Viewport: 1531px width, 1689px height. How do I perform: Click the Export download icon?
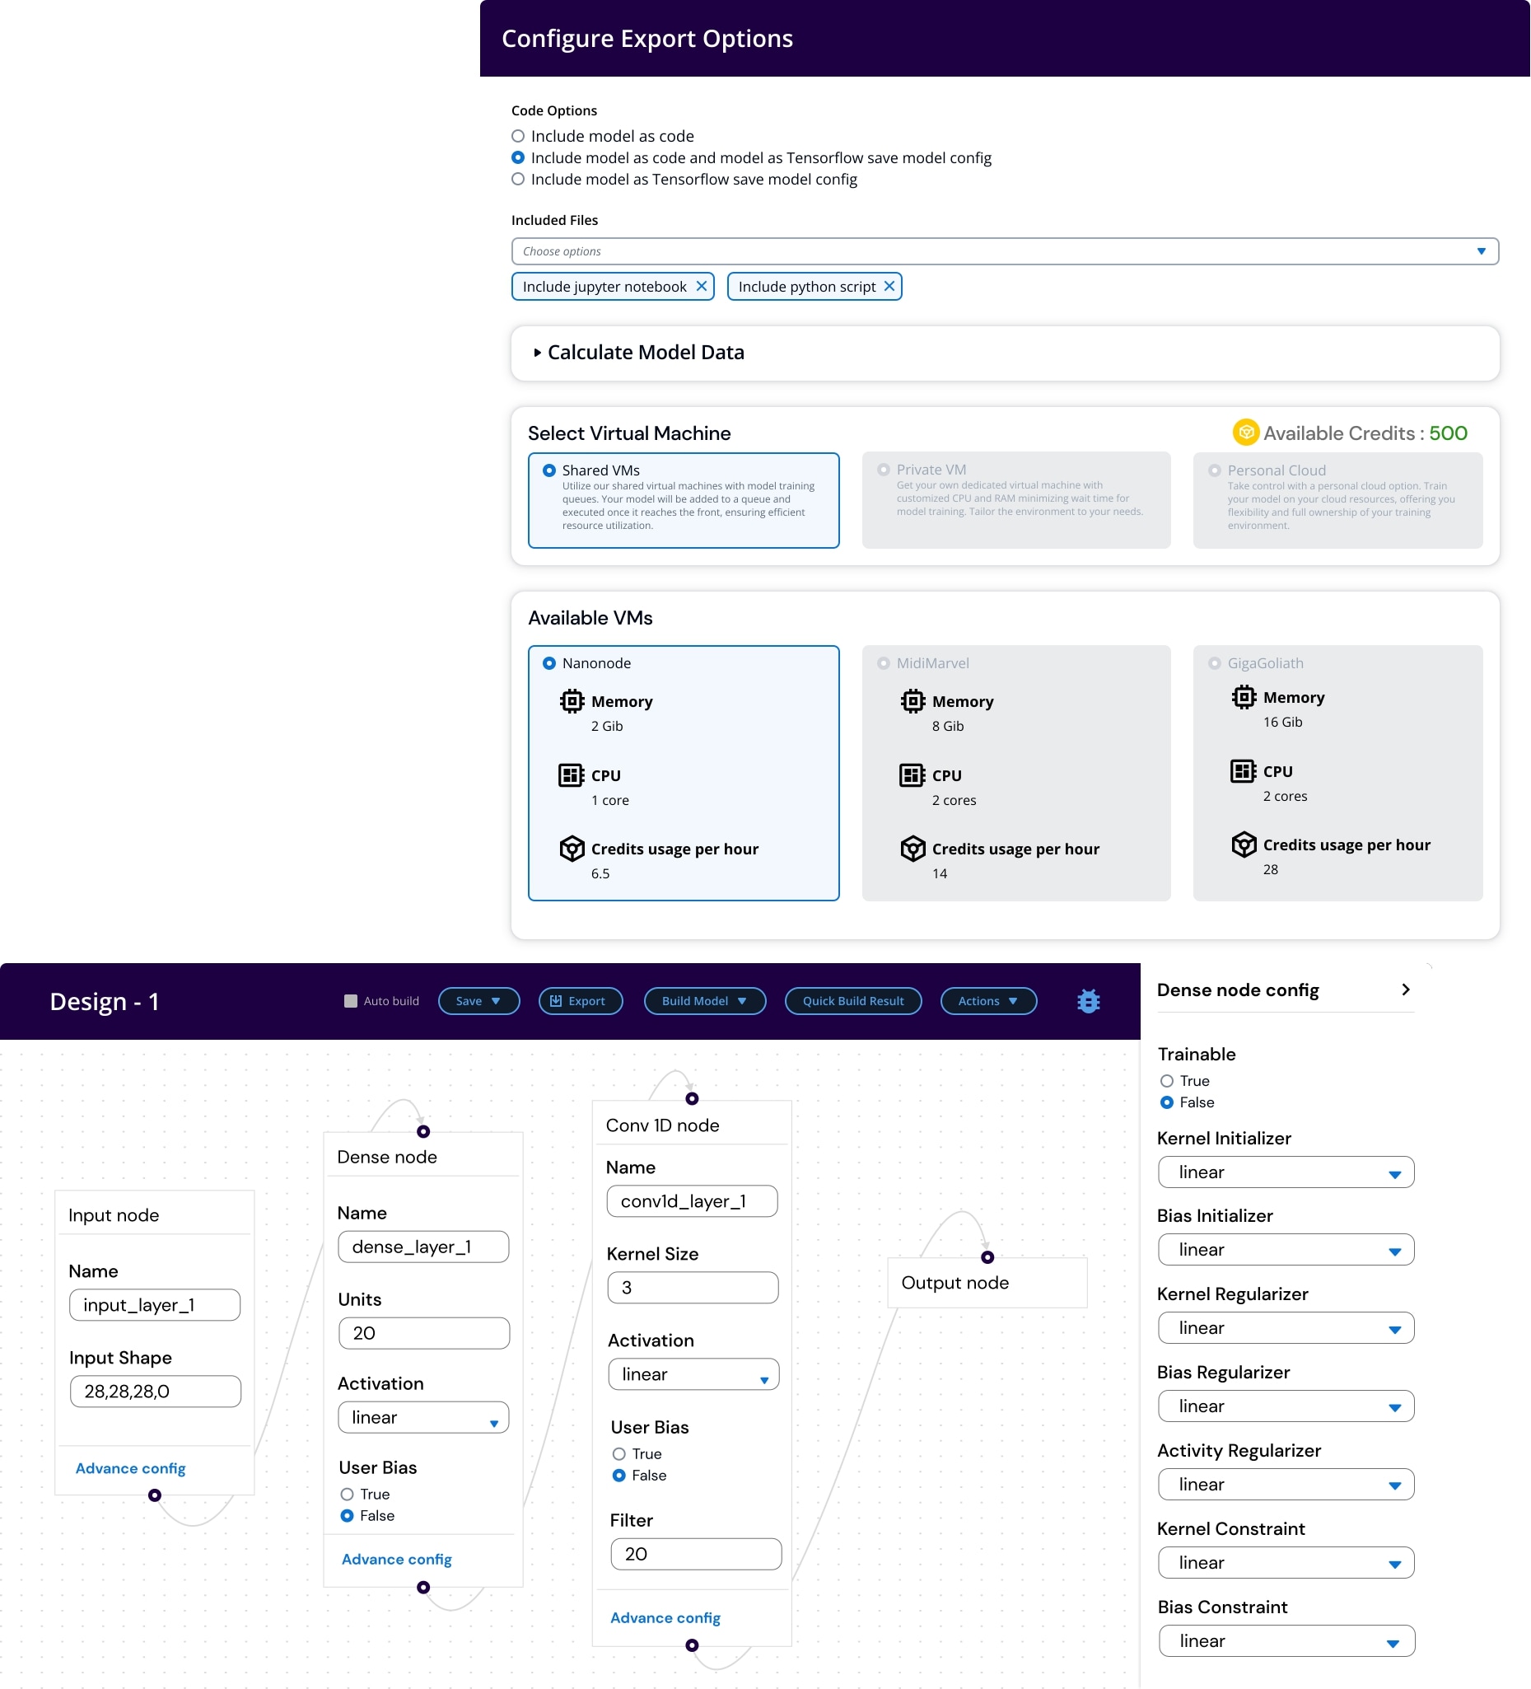tap(555, 1000)
